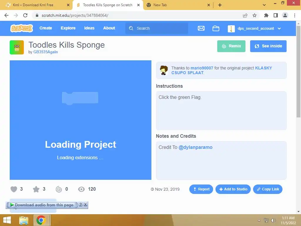Click the address bar lock icon
This screenshot has height=226, width=301.
pos(37,15)
